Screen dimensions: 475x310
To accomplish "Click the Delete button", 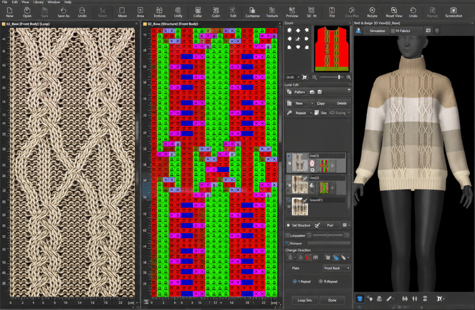I will [341, 103].
